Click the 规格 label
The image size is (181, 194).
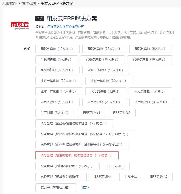tap(27, 48)
